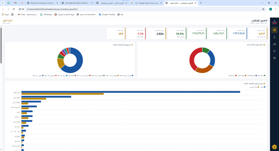
Task: Open the notifications bell in the sidebar
Action: 274,51
